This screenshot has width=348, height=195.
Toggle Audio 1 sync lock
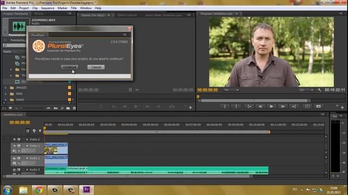point(19,158)
